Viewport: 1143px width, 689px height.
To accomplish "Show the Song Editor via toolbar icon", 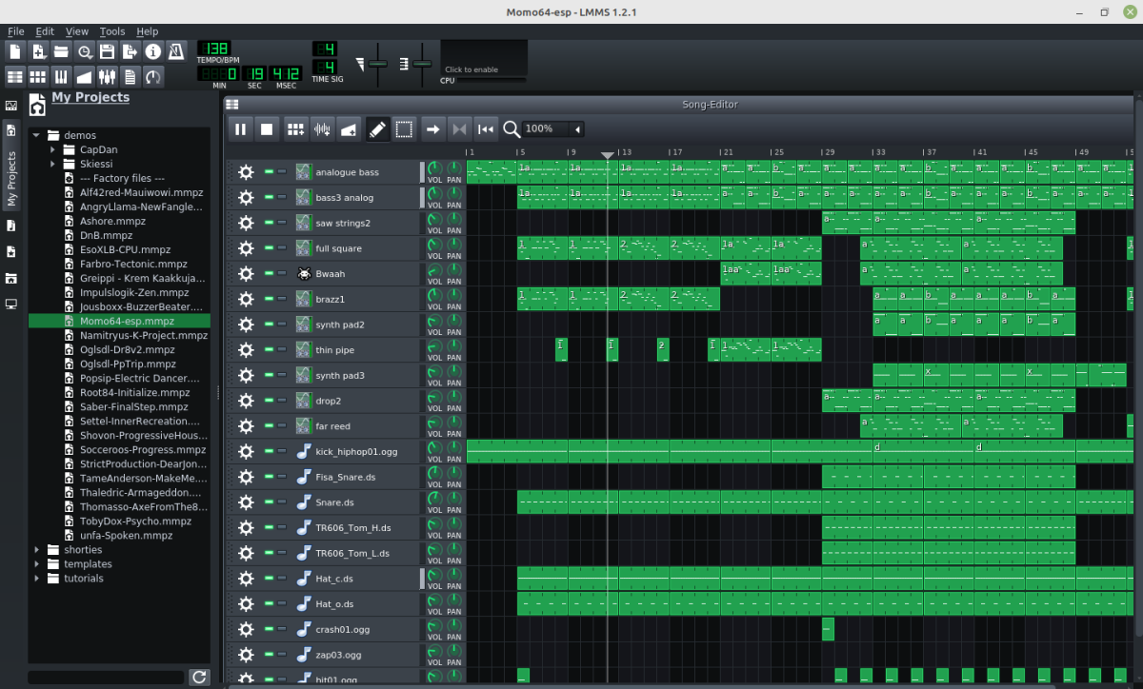I will pos(15,76).
